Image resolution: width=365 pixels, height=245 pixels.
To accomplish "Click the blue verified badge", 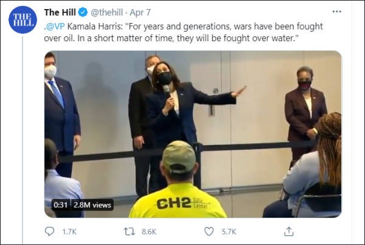I will tap(83, 12).
